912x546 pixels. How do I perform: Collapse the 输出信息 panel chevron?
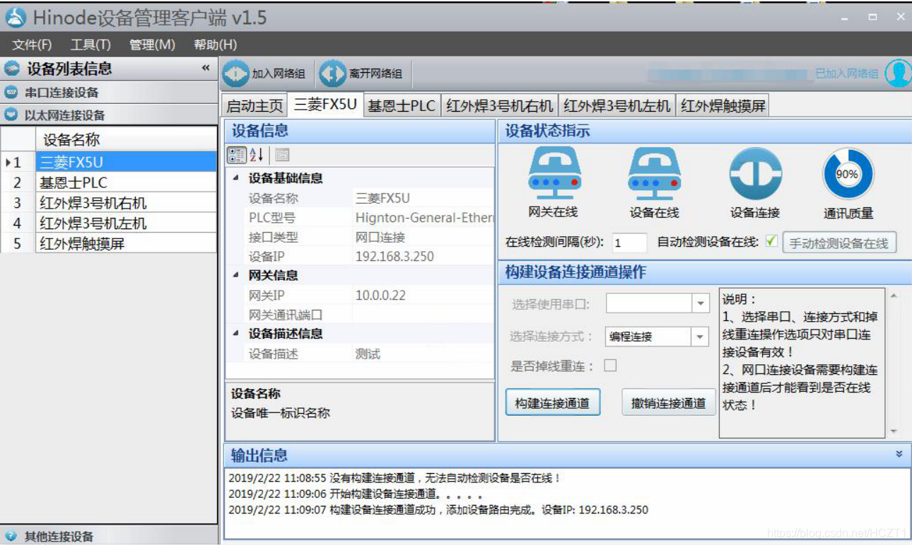[x=899, y=454]
